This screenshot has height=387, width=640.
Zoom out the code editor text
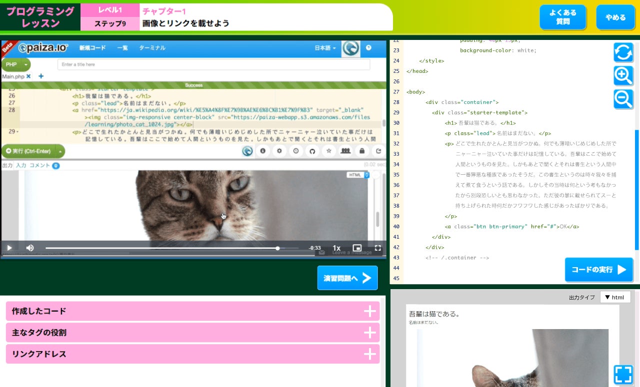pos(623,99)
